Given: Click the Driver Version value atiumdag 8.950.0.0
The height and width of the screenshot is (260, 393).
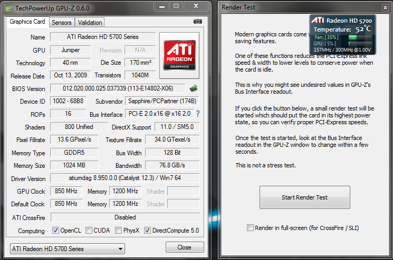Looking at the screenshot, I should [125, 178].
